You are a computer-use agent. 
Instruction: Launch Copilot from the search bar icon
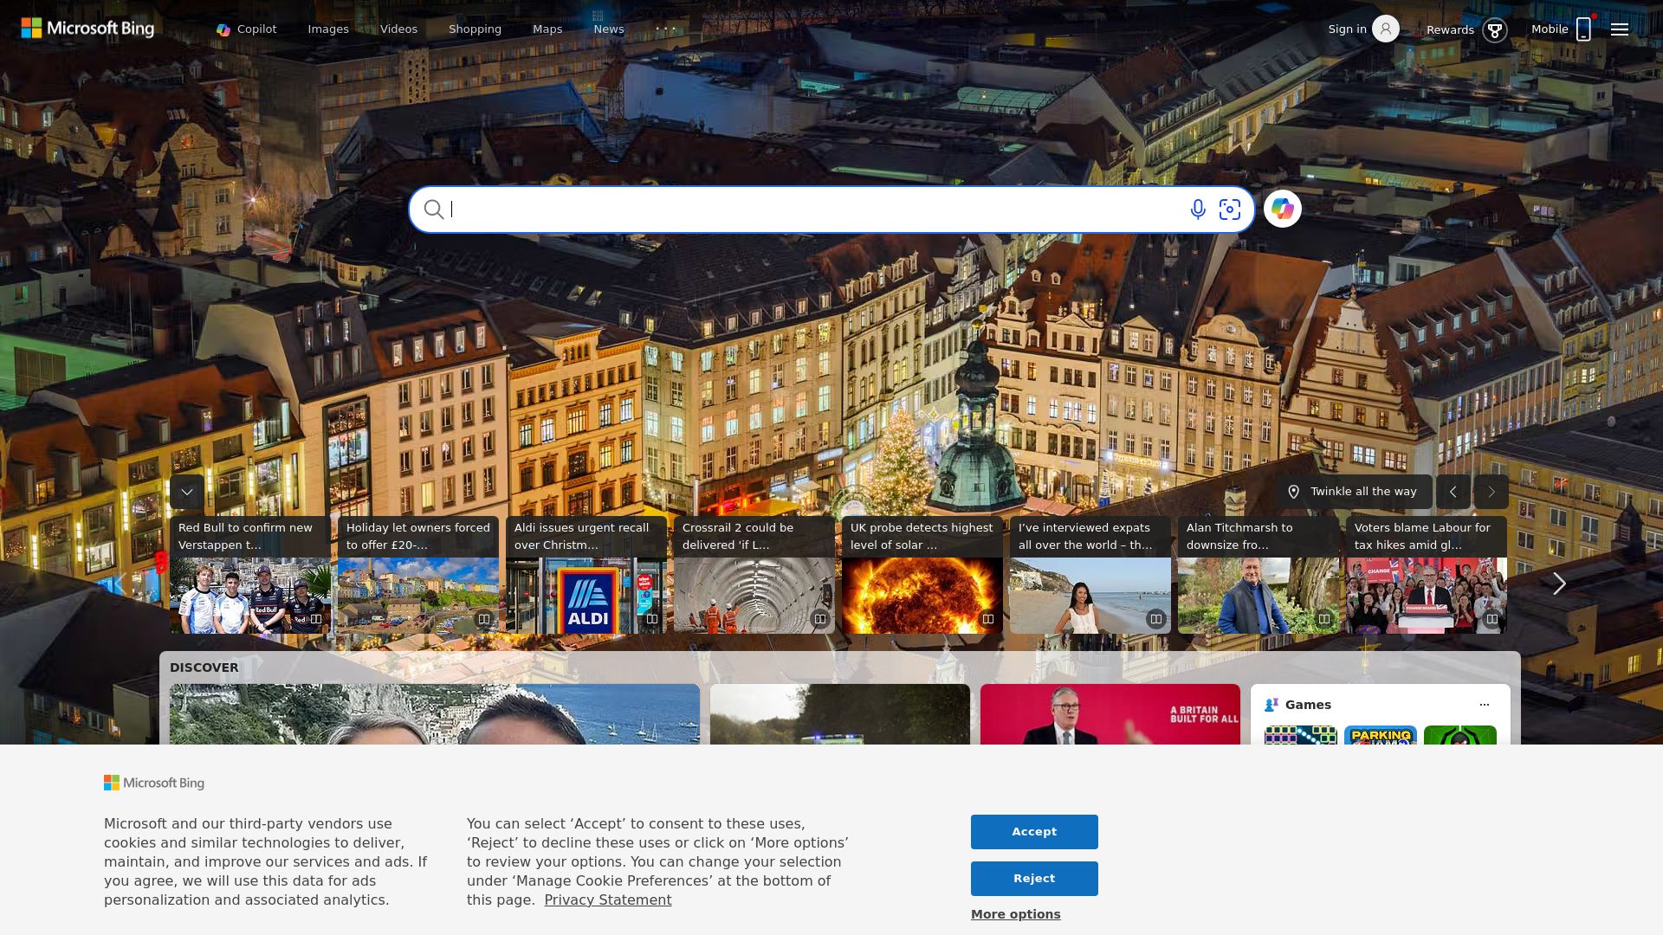pos(1283,209)
